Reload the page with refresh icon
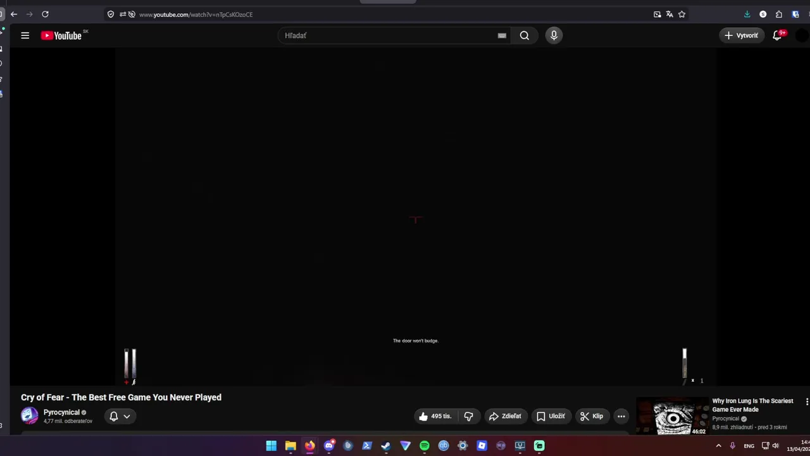This screenshot has width=810, height=456. pyautogui.click(x=45, y=14)
